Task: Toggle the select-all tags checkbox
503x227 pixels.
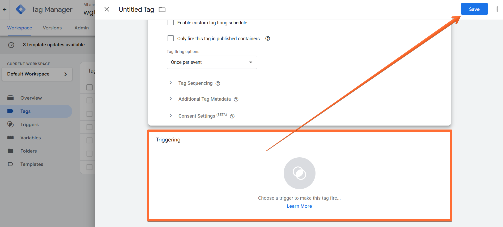Action: click(89, 87)
